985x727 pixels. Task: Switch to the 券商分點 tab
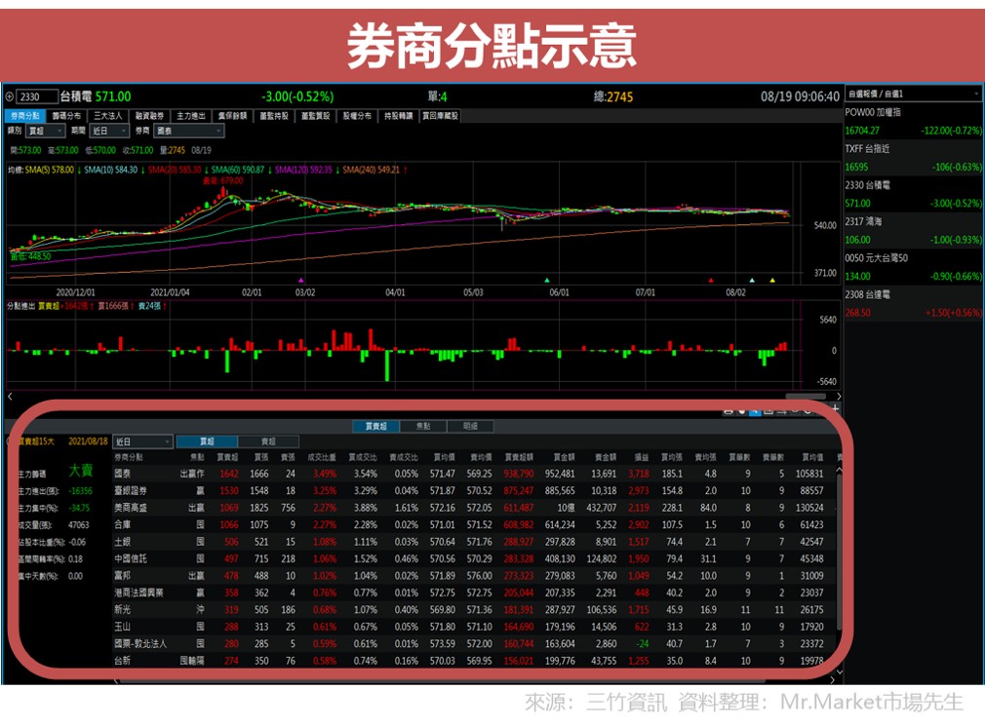(25, 116)
